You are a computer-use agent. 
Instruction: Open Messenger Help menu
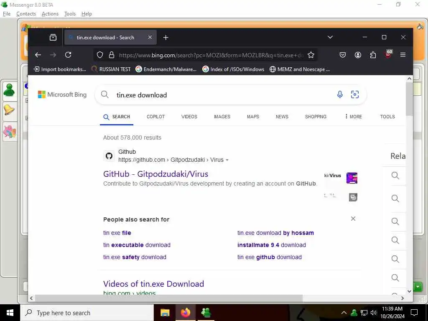(87, 14)
